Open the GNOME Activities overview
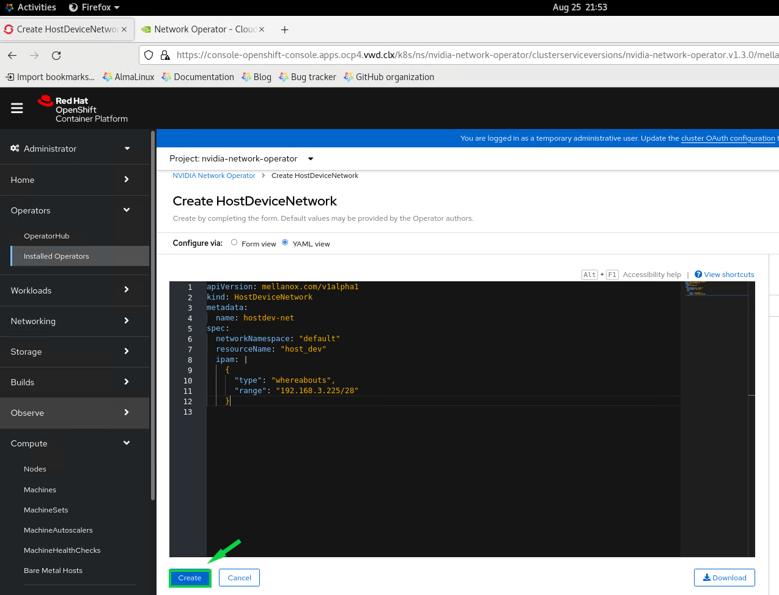The image size is (779, 595). click(31, 7)
